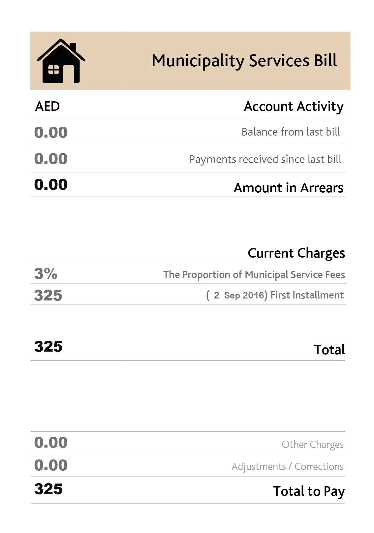Screen dimensions: 374x533
Task: Click the Amount in Arrears 0.00 value
Action: 51,184
